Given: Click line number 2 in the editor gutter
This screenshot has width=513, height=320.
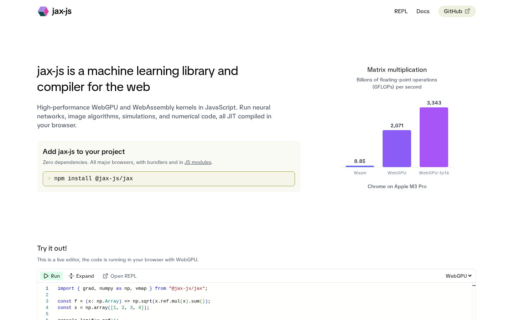Looking at the screenshot, I should [47, 295].
